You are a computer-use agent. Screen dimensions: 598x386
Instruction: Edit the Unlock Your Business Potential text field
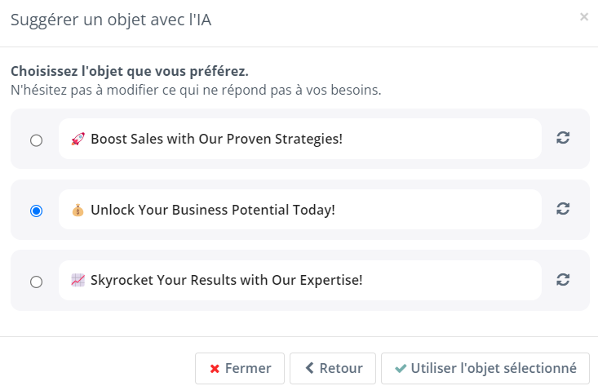[x=300, y=210]
